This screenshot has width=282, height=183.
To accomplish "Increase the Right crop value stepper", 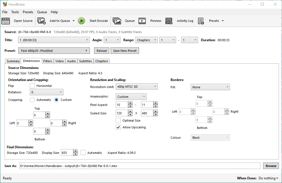I will click(65, 121).
